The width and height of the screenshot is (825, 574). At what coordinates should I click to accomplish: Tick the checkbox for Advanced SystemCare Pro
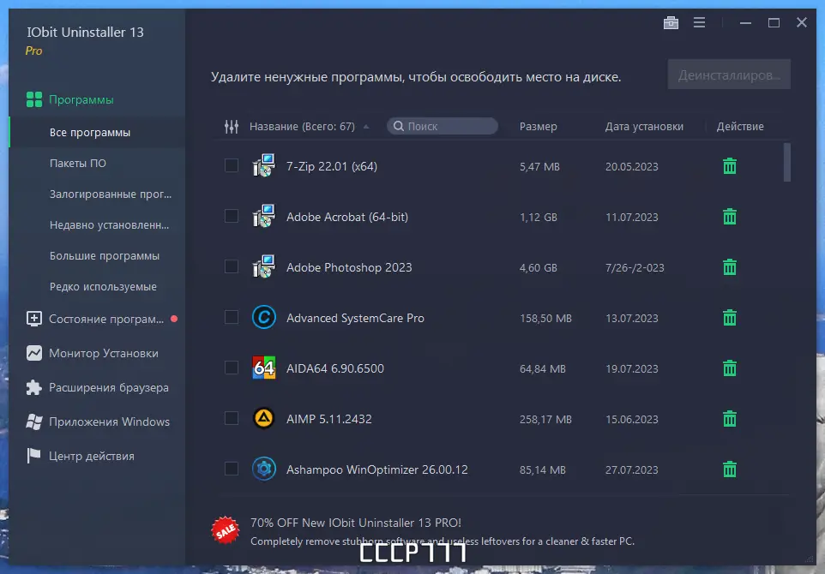pos(231,317)
